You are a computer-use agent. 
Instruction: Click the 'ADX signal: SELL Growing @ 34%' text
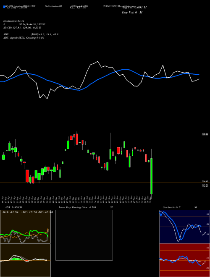24,38
